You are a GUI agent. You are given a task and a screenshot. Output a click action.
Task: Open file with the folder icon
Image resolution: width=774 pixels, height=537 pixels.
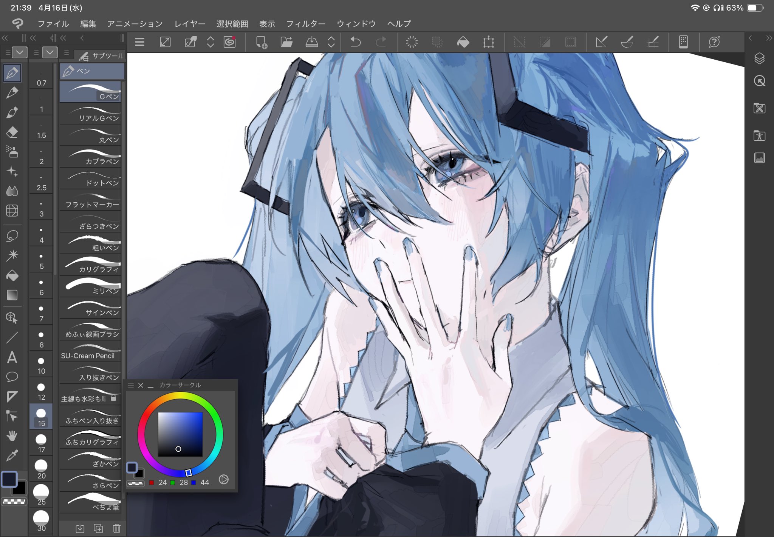pyautogui.click(x=286, y=42)
